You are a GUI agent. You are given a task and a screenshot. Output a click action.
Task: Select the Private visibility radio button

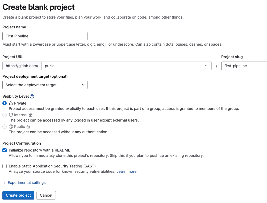5,103
